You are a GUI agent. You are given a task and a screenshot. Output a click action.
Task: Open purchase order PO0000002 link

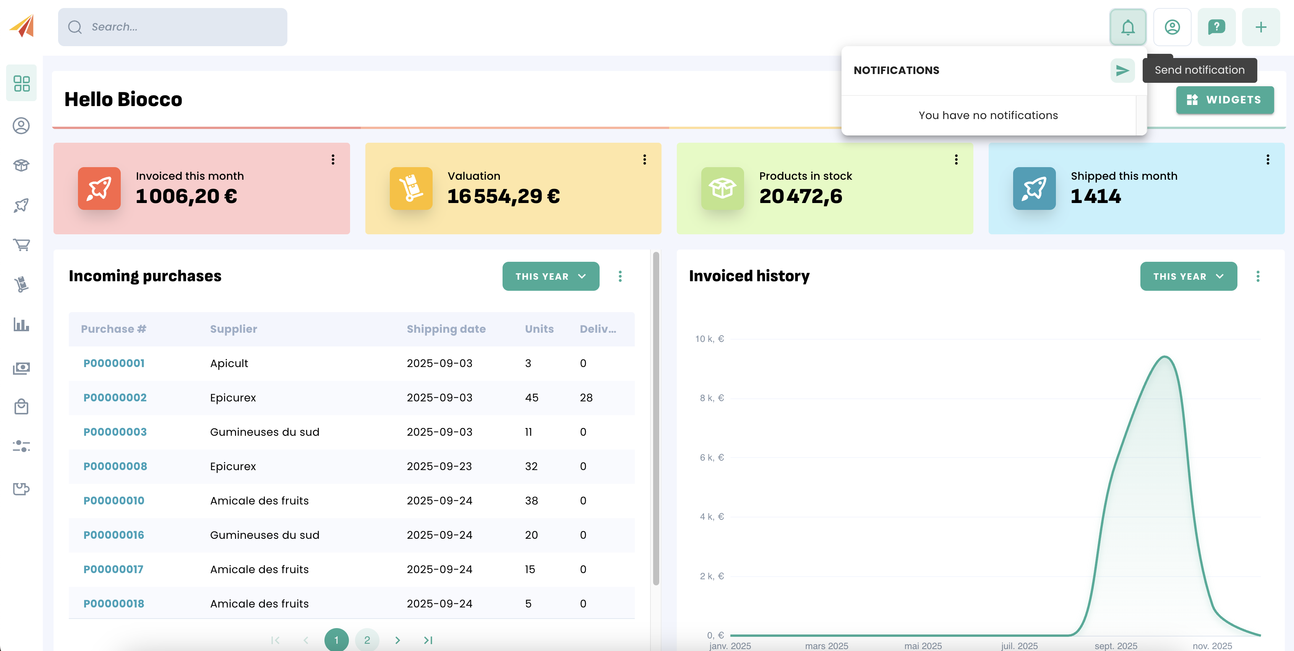[x=115, y=398]
